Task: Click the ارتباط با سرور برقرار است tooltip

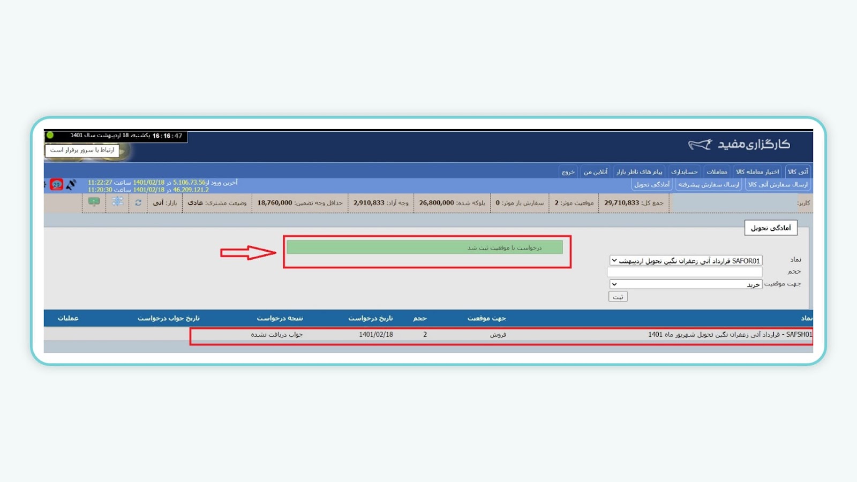Action: (x=82, y=150)
